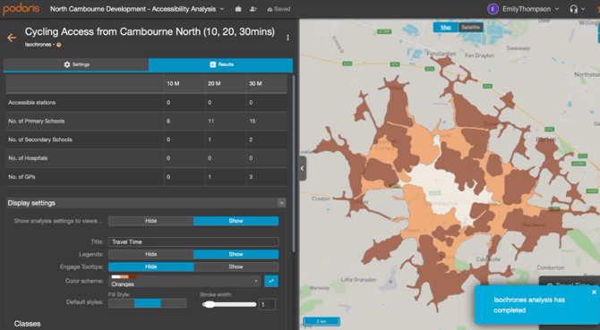Select the Accessible stations row label

(x=31, y=102)
